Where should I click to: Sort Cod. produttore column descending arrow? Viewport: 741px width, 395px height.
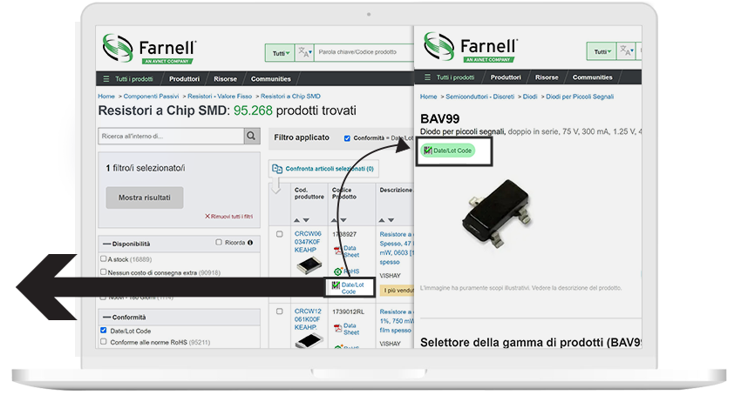click(306, 220)
